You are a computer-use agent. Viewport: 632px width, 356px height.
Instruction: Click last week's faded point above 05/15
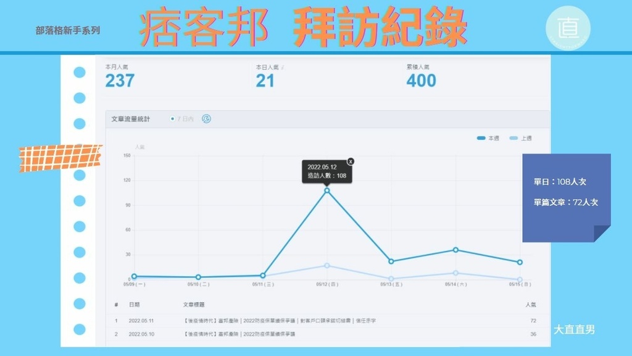click(520, 280)
